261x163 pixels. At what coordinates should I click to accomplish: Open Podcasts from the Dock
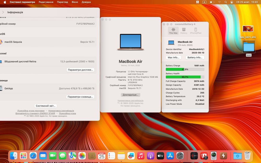coord(151,156)
